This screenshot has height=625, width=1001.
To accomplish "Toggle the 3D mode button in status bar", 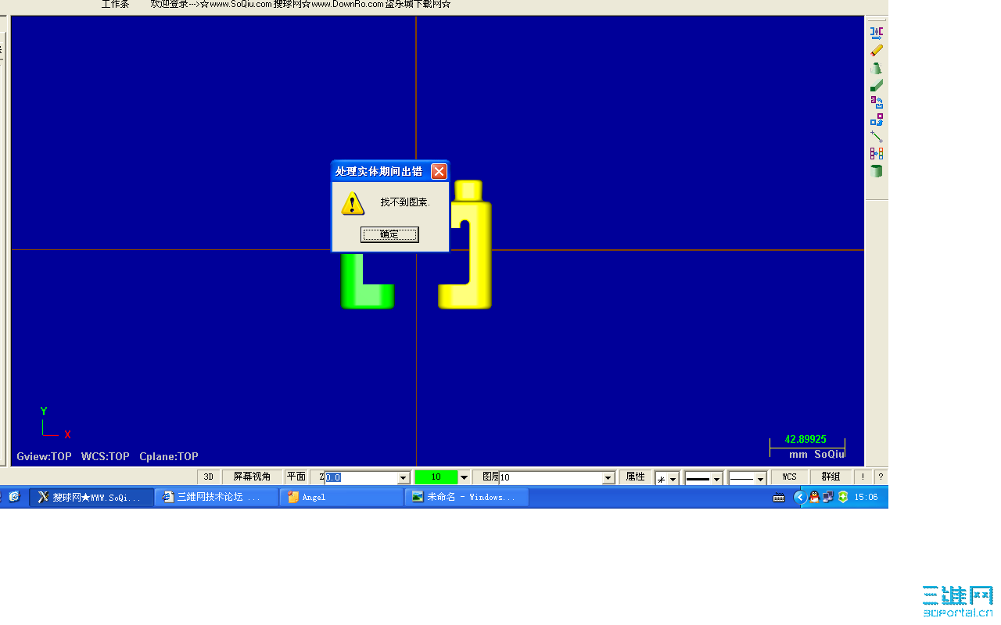I will point(208,477).
